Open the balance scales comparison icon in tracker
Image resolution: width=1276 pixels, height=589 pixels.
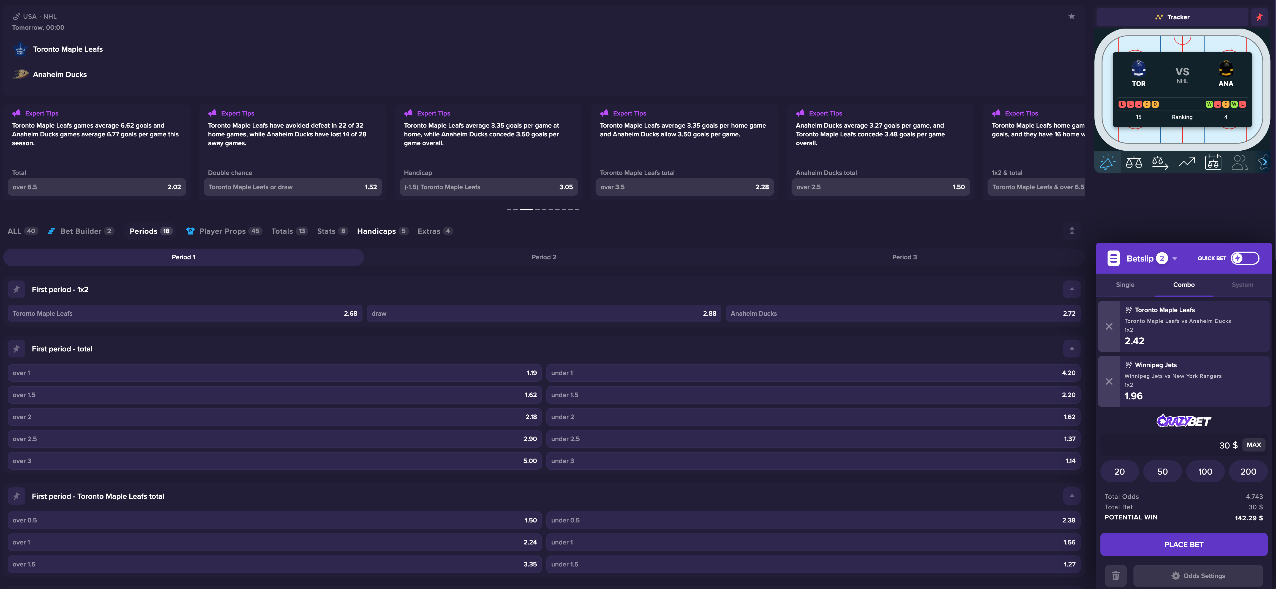(x=1133, y=162)
